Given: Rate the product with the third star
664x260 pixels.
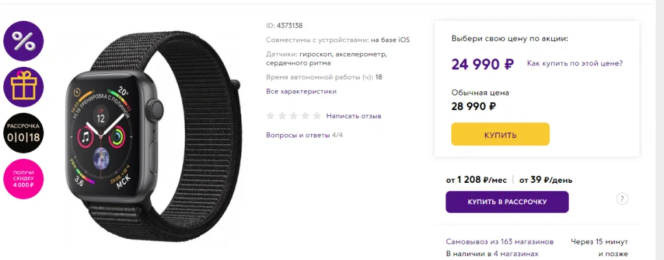Looking at the screenshot, I should (294, 116).
